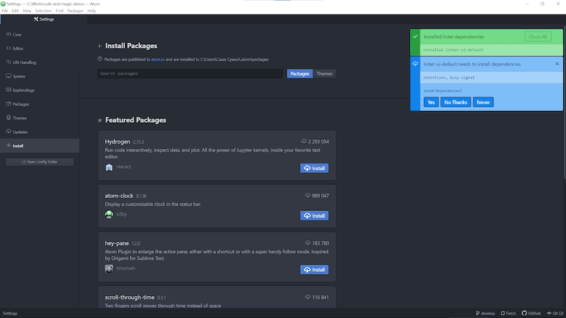
Task: Click the Atom logo in title bar
Action: tap(3, 3)
